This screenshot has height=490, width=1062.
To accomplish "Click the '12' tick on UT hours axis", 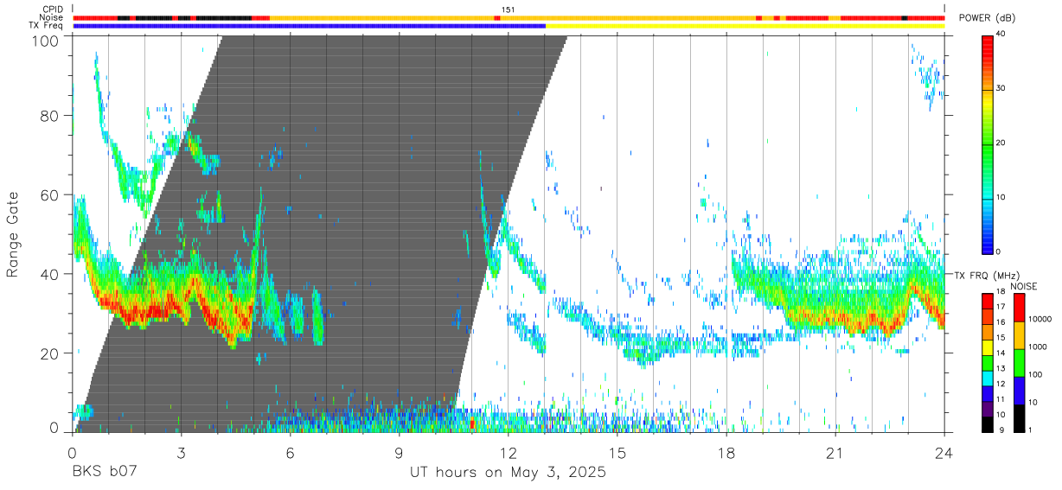I will click(508, 452).
